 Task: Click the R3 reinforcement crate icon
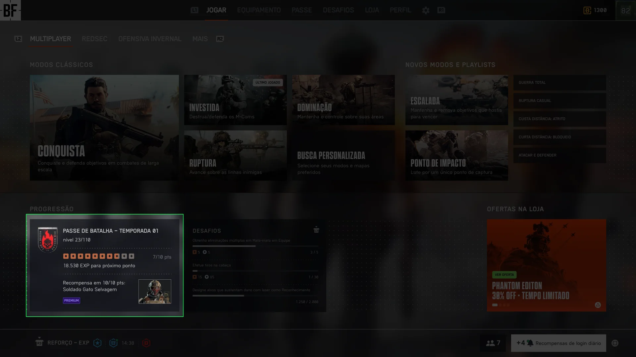point(39,342)
